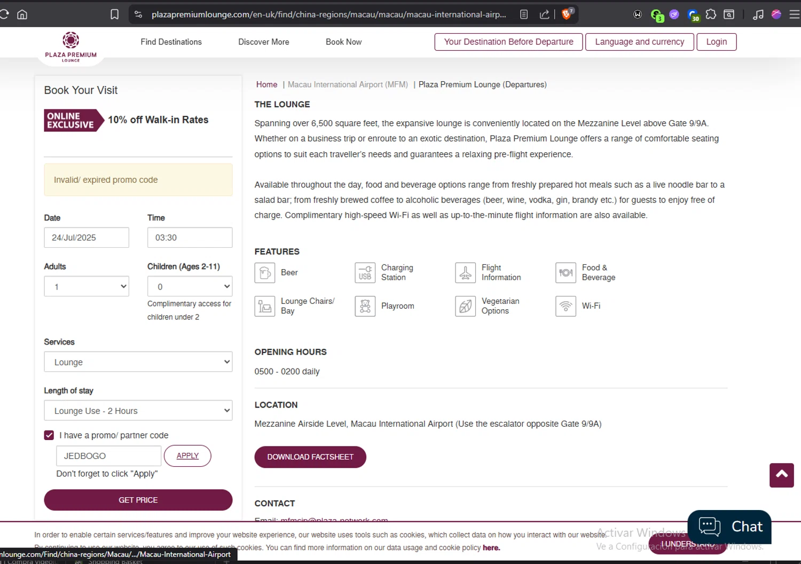Screen dimensions: 801x564
Task: Open the Adults dropdown
Action: pos(87,286)
